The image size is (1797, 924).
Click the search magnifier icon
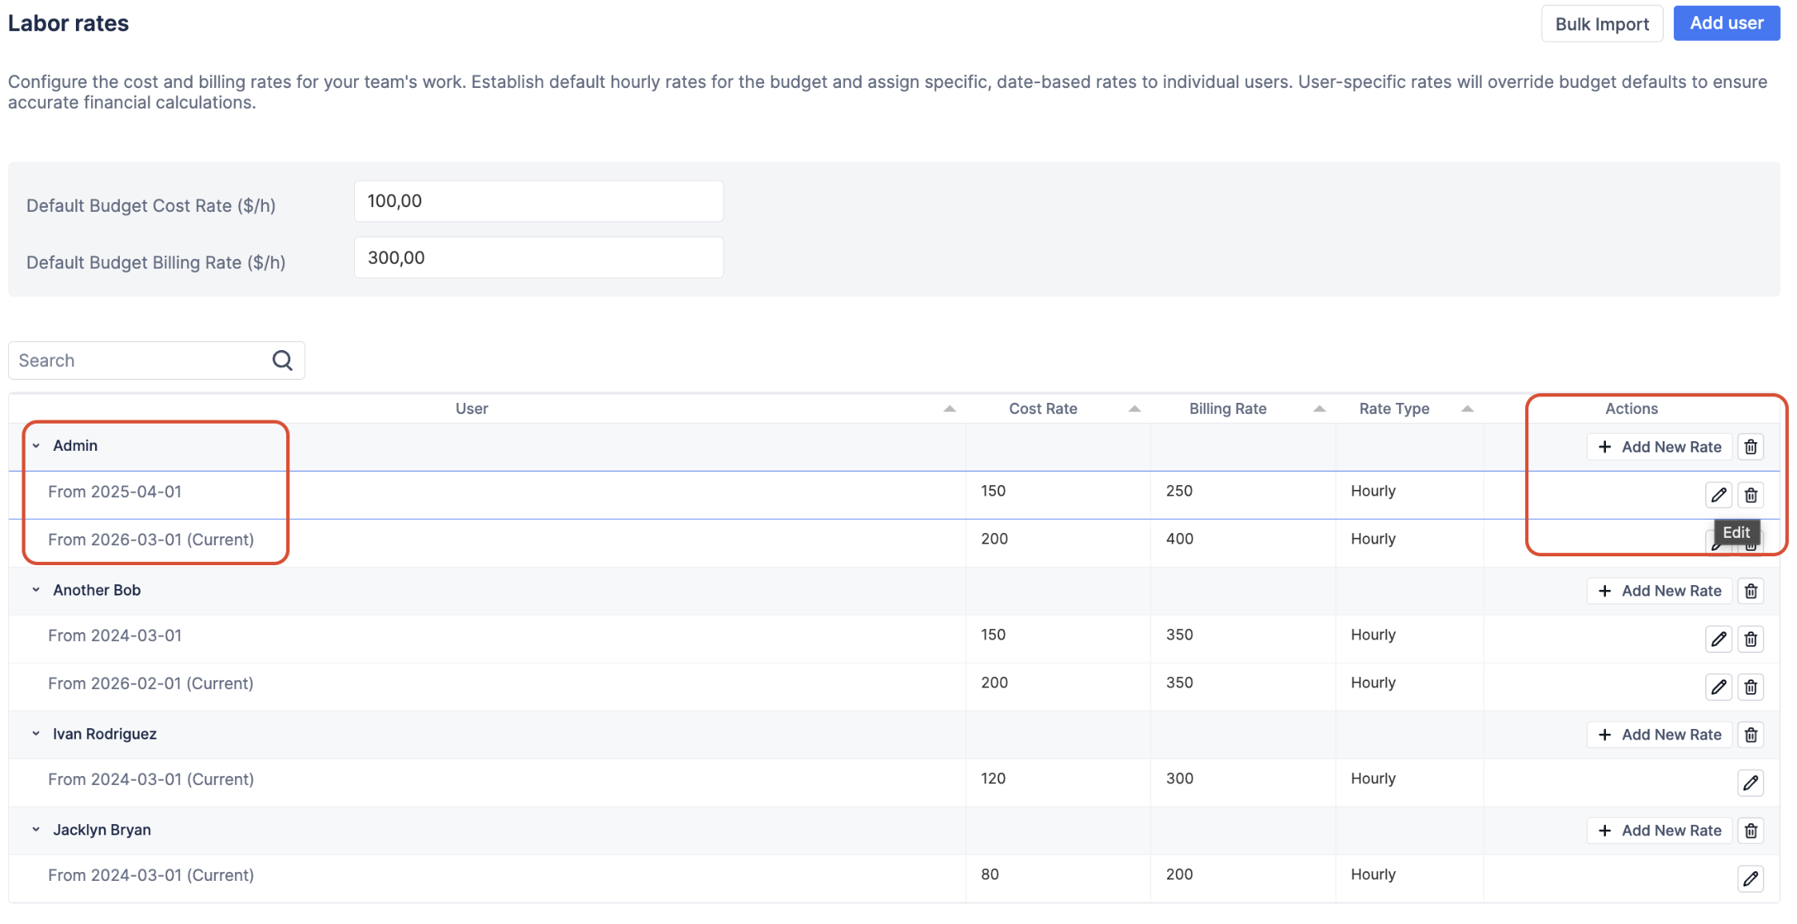pyautogui.click(x=282, y=360)
